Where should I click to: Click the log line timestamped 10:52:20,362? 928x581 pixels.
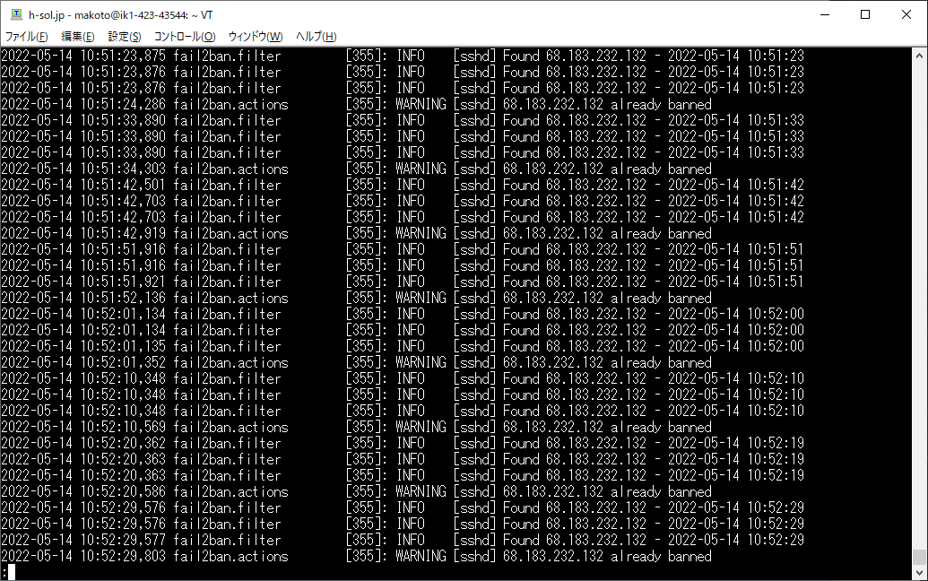(x=403, y=444)
